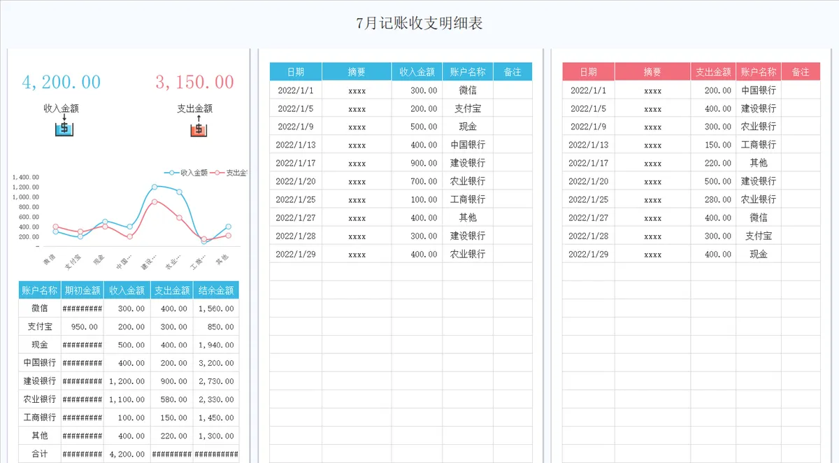This screenshot has width=839, height=463.
Task: Select 账户名称 header in the summary table
Action: pos(40,290)
